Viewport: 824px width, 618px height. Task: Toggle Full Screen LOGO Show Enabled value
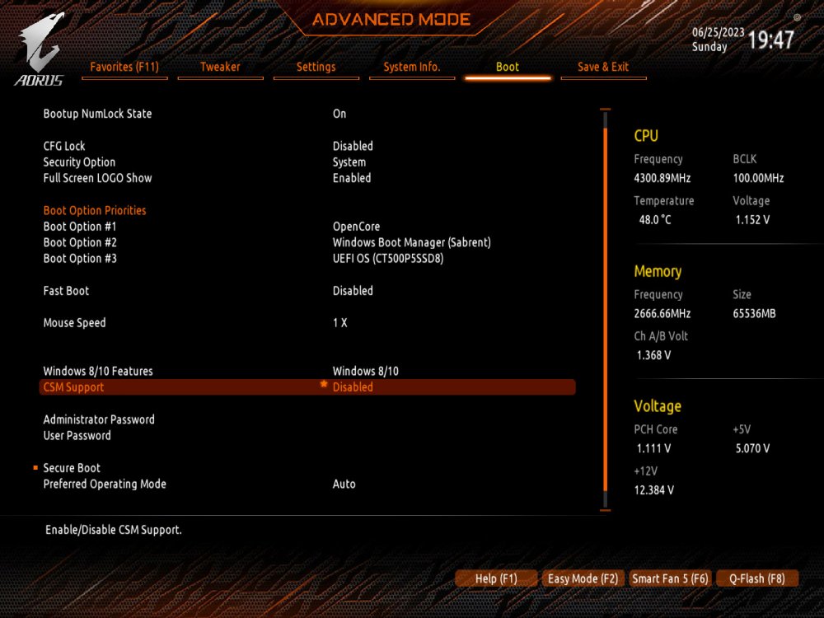352,178
